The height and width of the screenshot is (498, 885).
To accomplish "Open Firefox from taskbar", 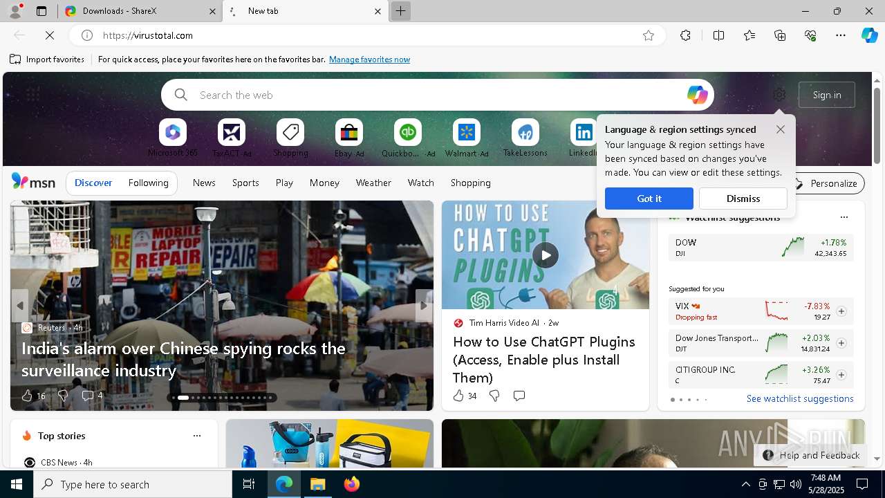I will point(351,484).
